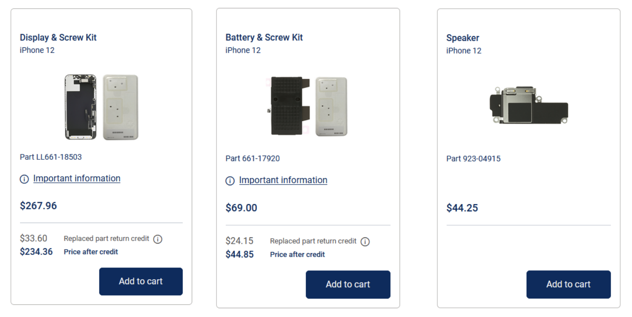The image size is (632, 317).
Task: Select the Speaker product title
Action: [x=462, y=38]
